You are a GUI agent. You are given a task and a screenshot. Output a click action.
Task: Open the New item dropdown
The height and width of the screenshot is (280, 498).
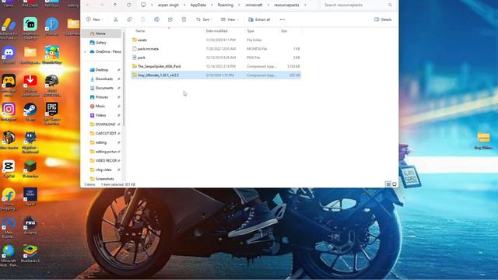click(x=95, y=19)
